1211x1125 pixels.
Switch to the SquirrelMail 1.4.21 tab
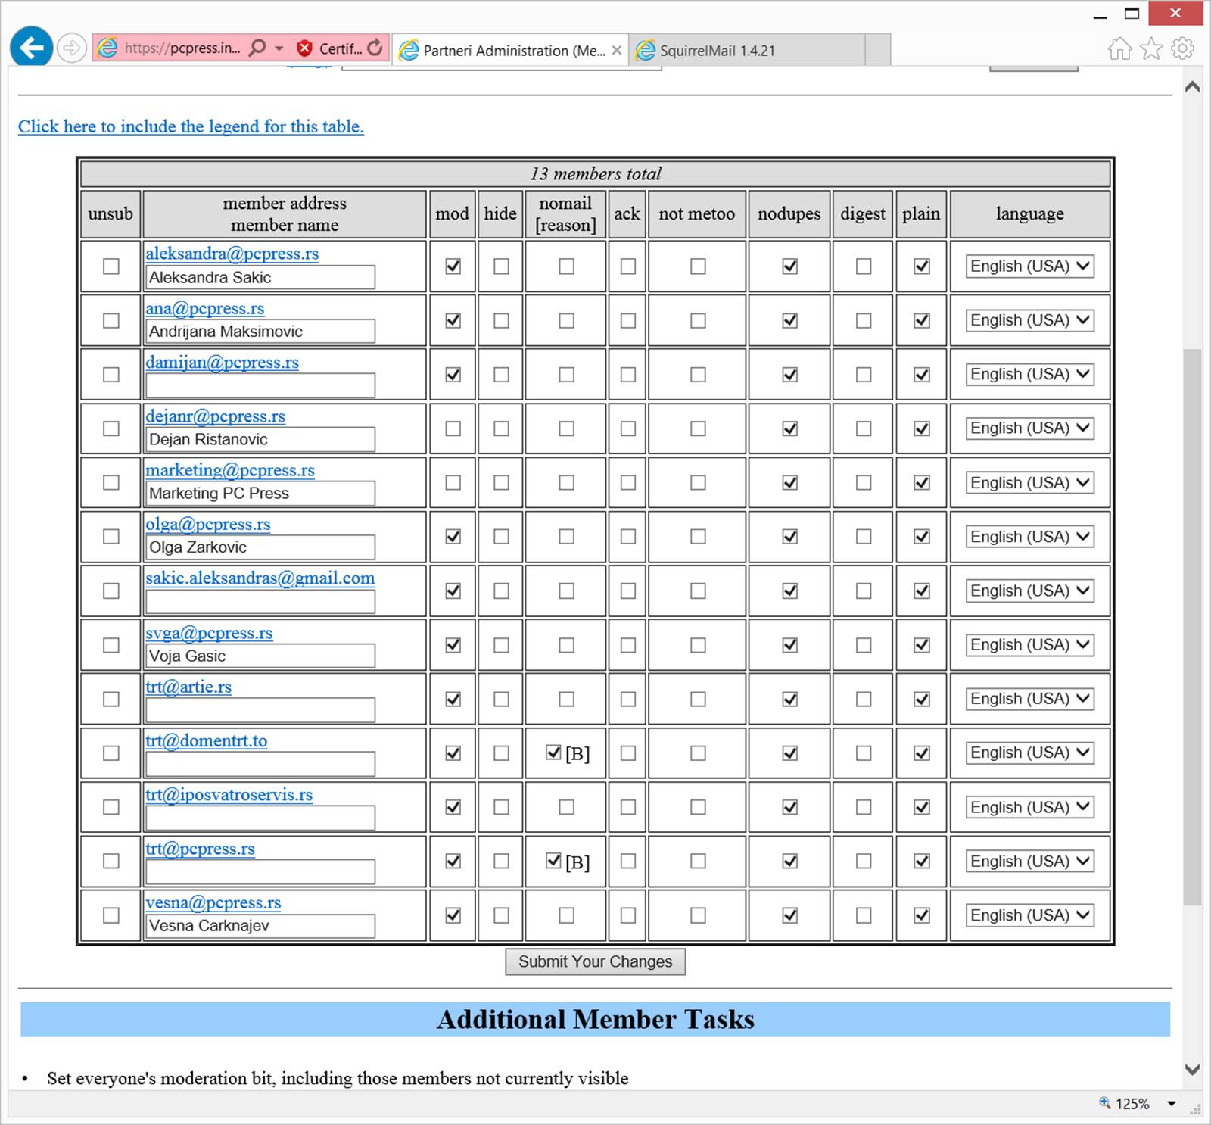point(716,51)
